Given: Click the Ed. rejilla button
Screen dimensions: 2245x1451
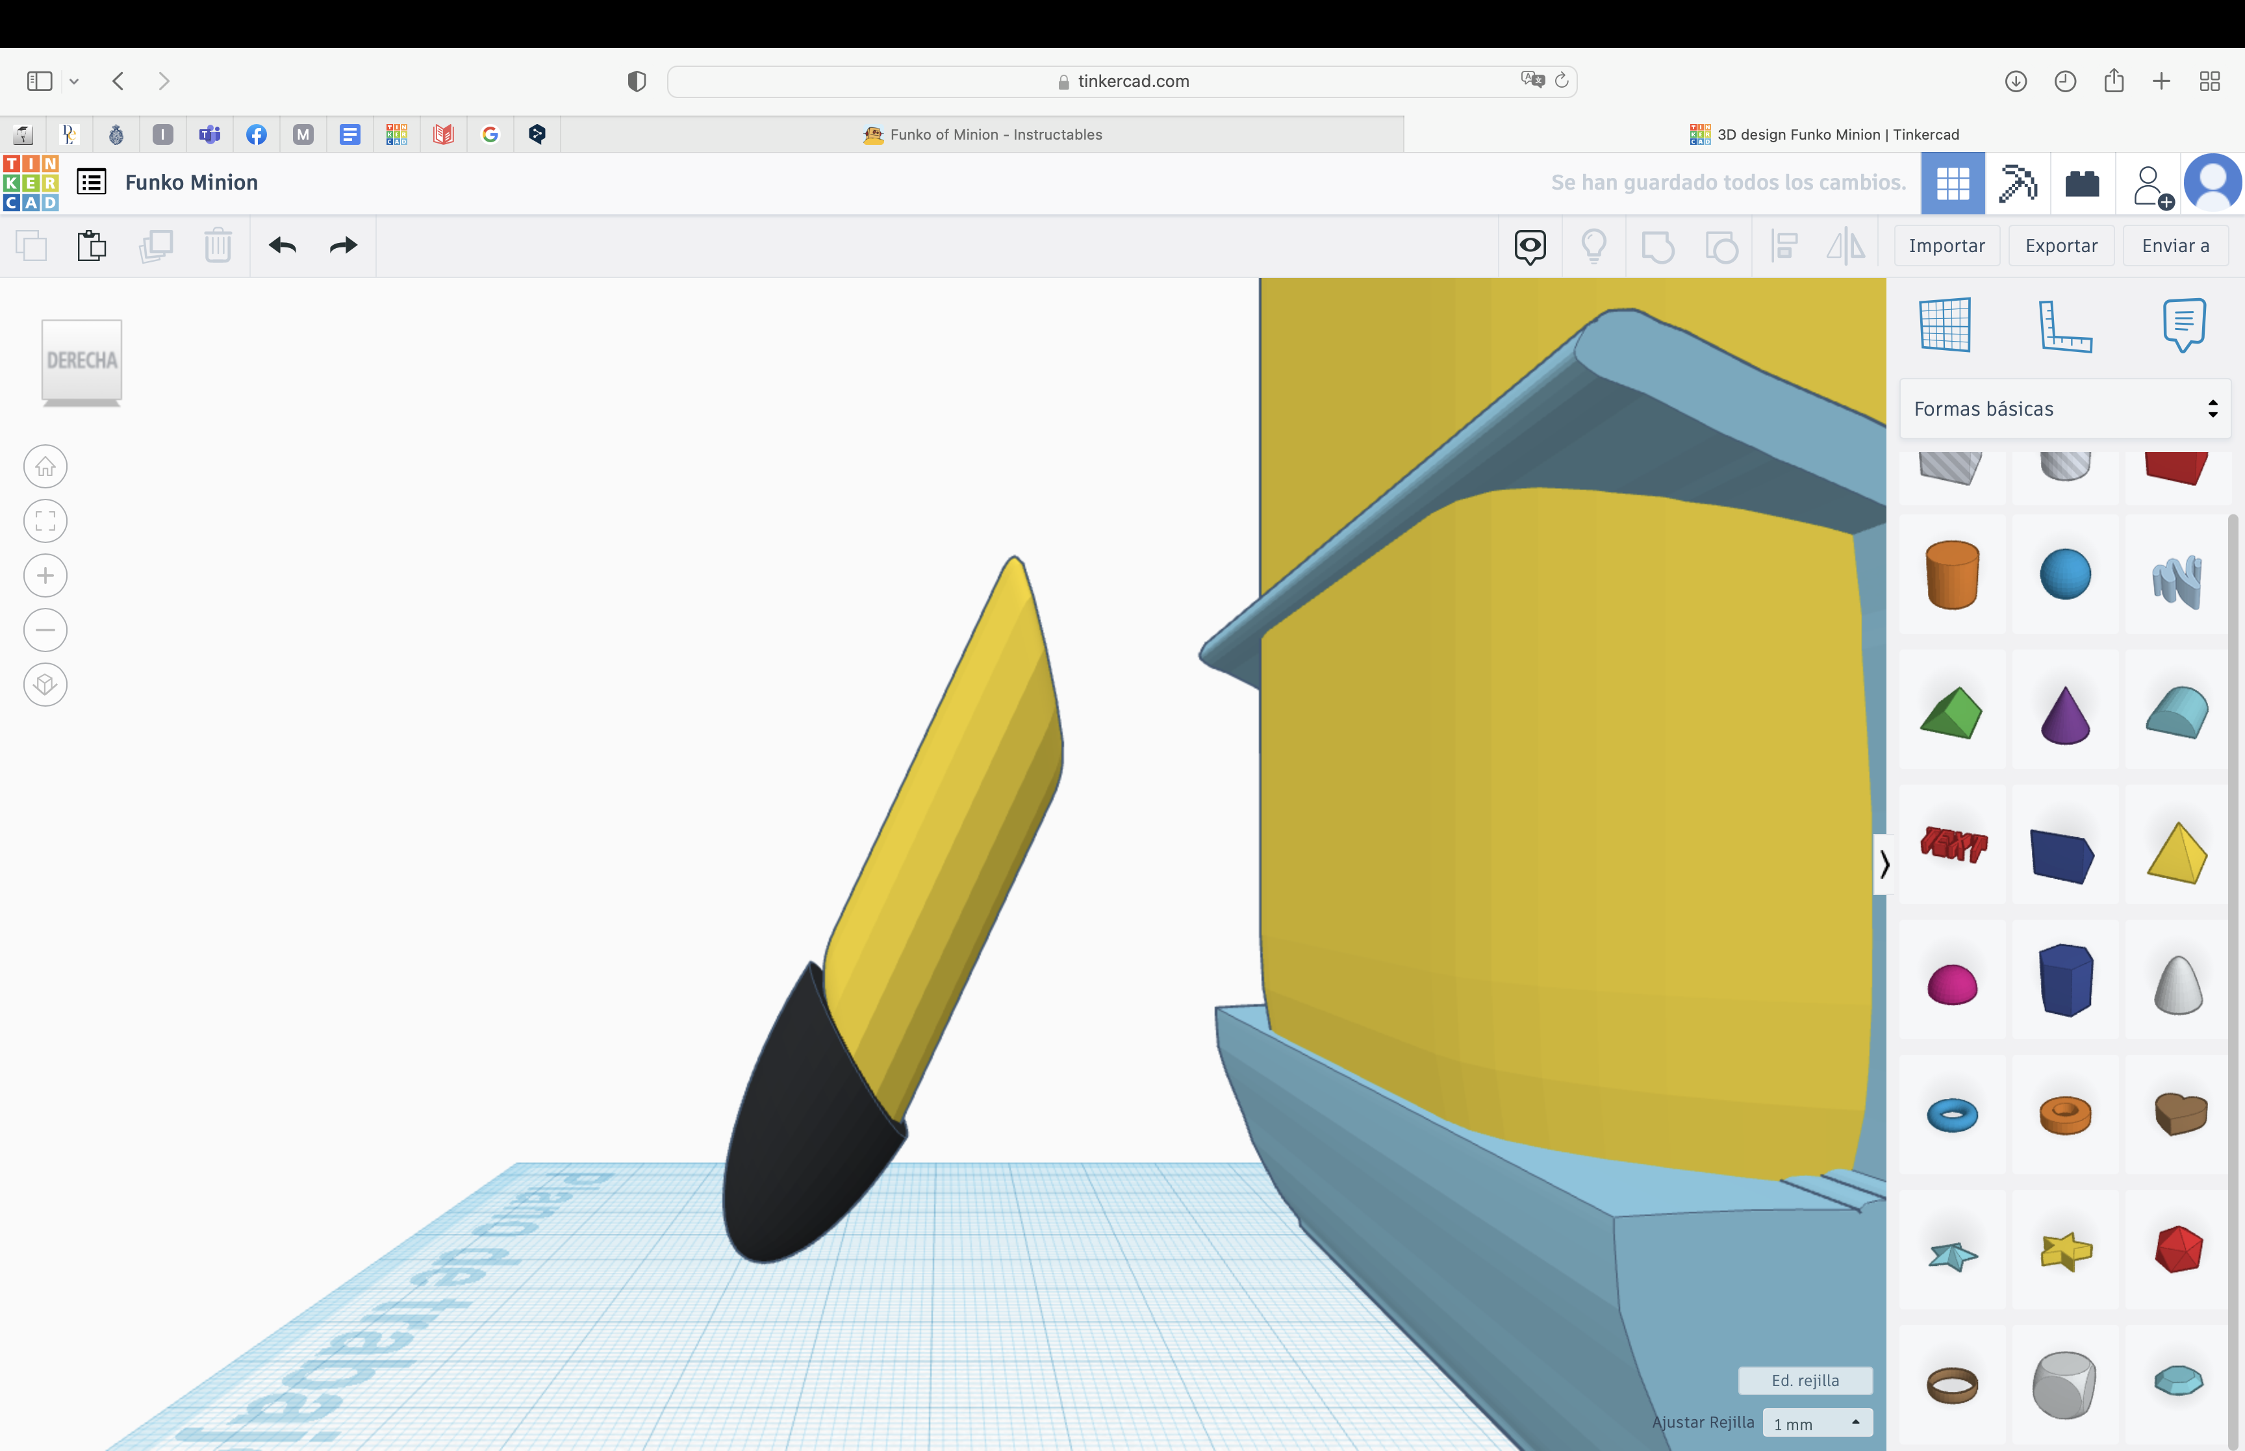Looking at the screenshot, I should pyautogui.click(x=1805, y=1380).
